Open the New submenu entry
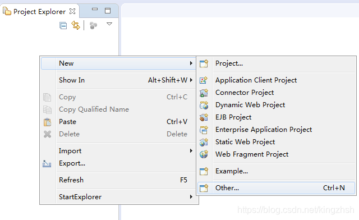Image resolution: width=359 pixels, height=220 pixels. [118, 63]
